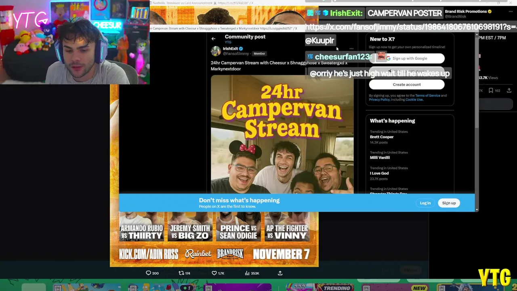Click the New to X? heading
The height and width of the screenshot is (291, 517).
pyautogui.click(x=382, y=39)
